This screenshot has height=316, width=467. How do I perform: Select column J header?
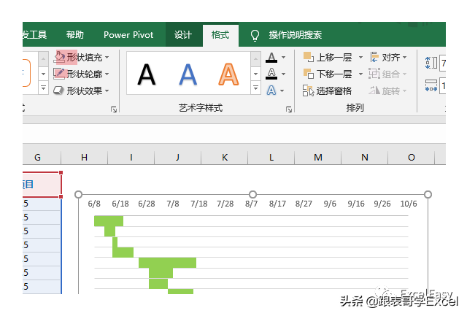pyautogui.click(x=178, y=157)
